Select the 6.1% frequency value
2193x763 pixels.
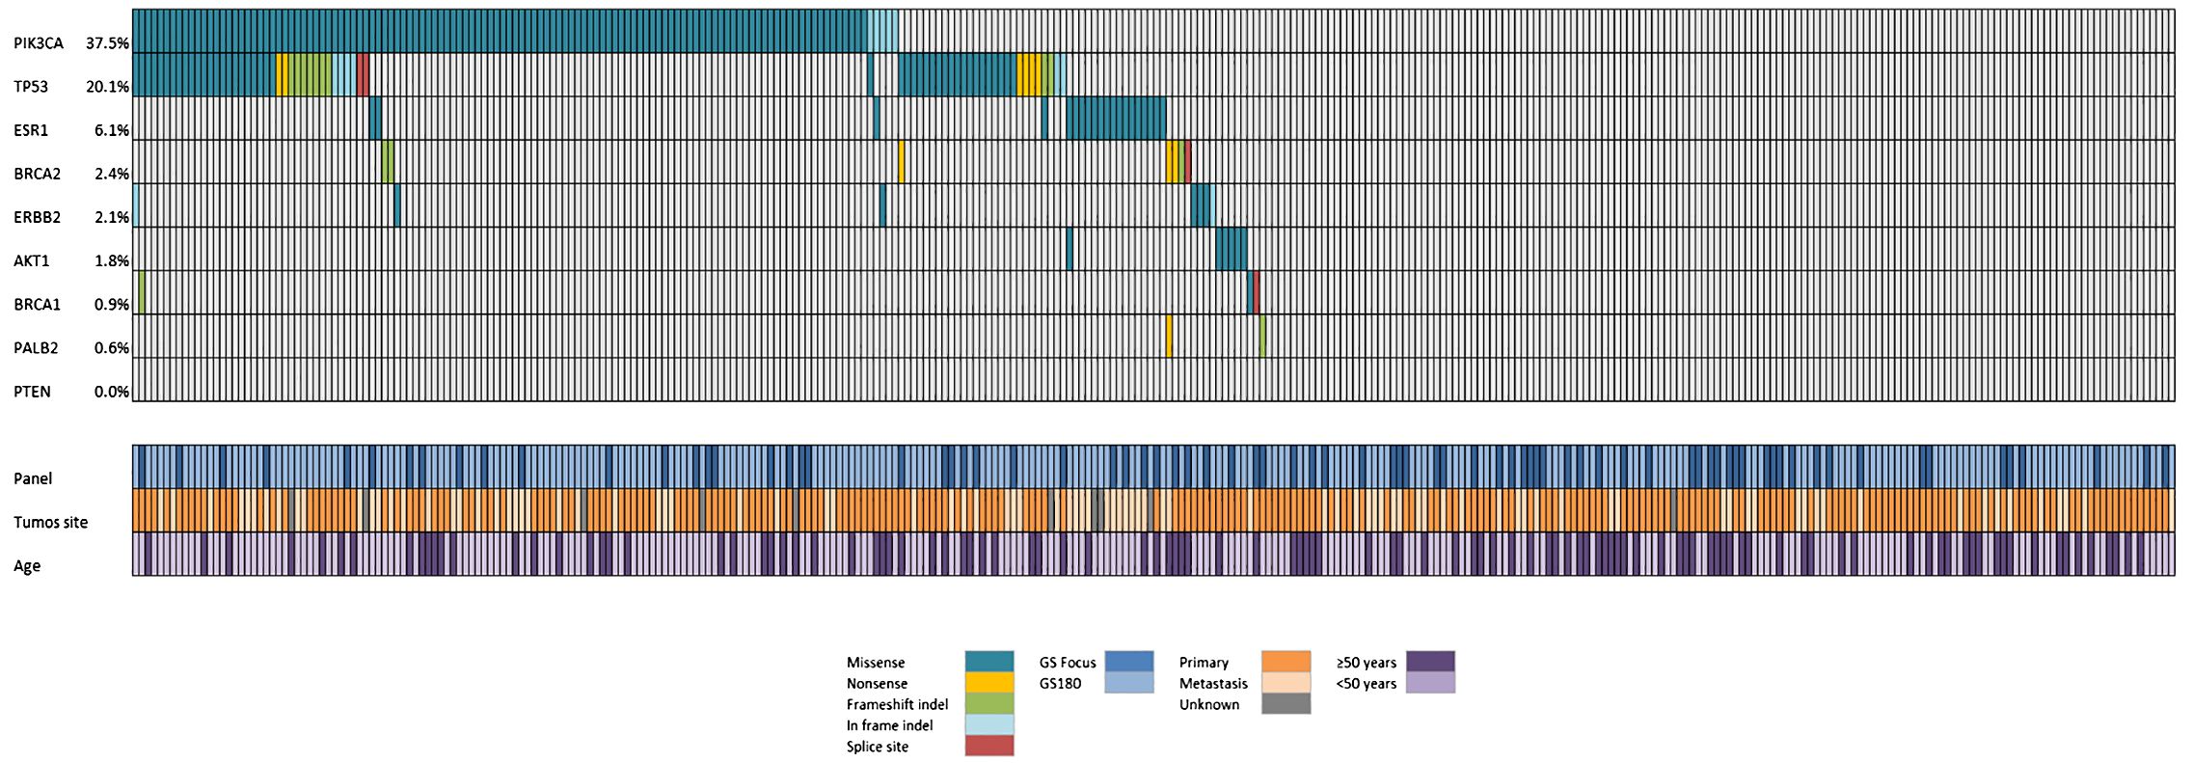point(112,130)
